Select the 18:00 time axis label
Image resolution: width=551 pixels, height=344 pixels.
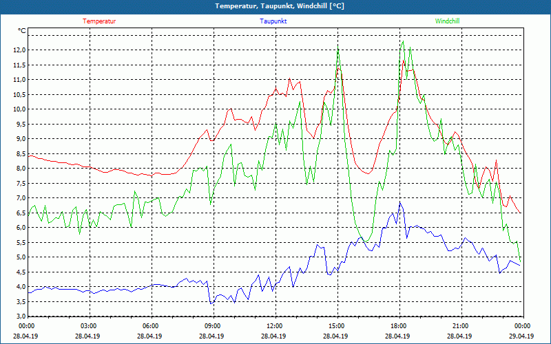pyautogui.click(x=399, y=326)
